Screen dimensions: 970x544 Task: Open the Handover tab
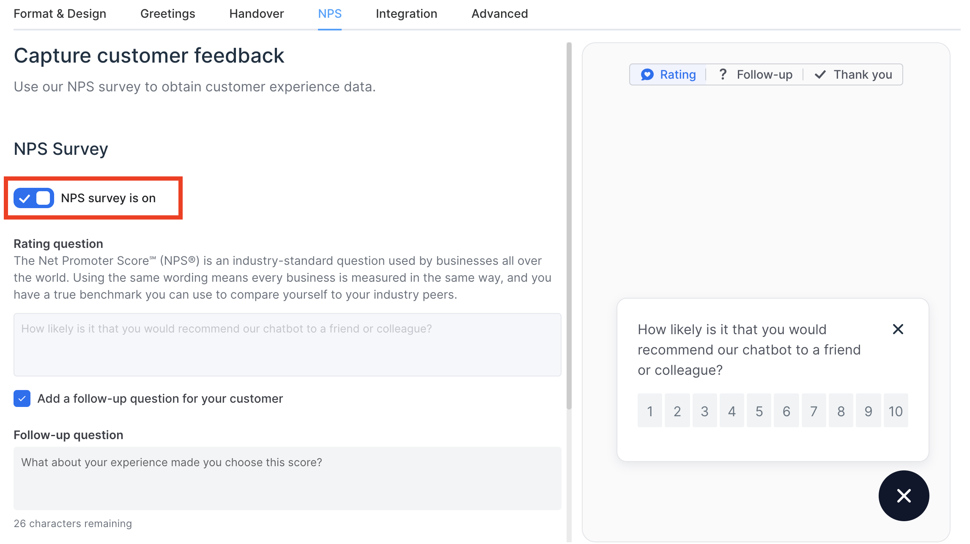(x=256, y=14)
